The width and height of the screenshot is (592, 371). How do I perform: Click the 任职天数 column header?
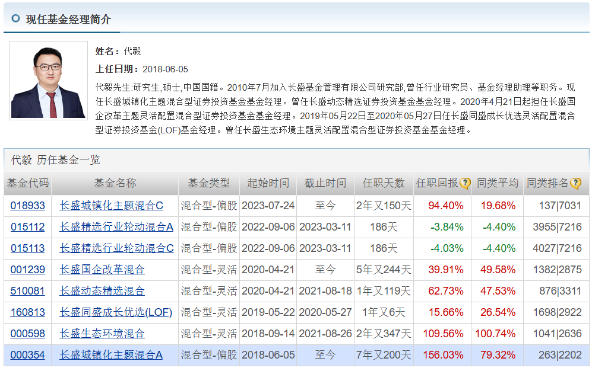coord(384,184)
